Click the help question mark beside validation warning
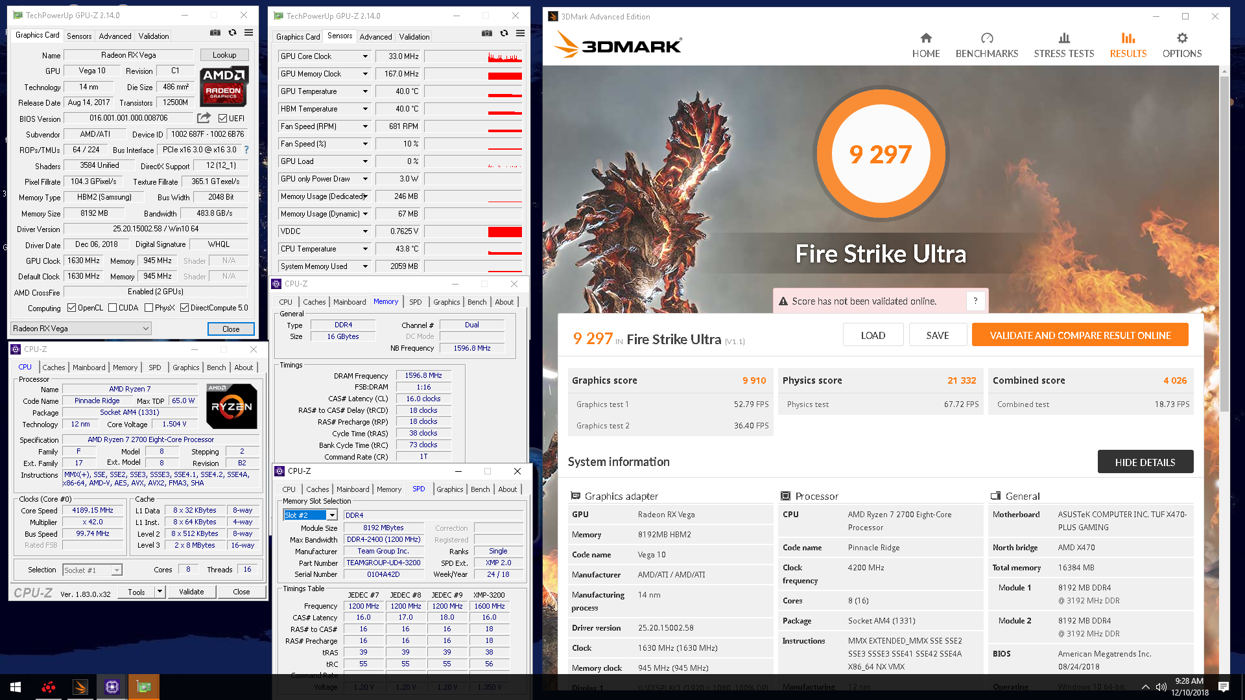This screenshot has width=1245, height=700. (x=975, y=301)
